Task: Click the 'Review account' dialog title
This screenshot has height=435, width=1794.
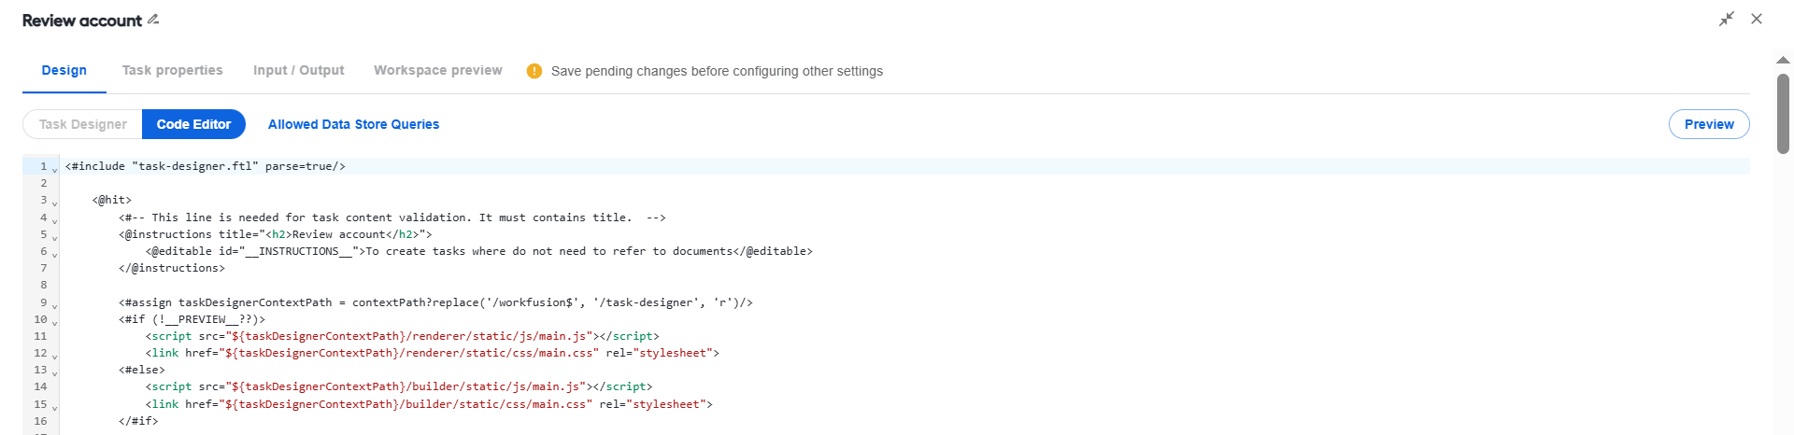Action: 82,21
